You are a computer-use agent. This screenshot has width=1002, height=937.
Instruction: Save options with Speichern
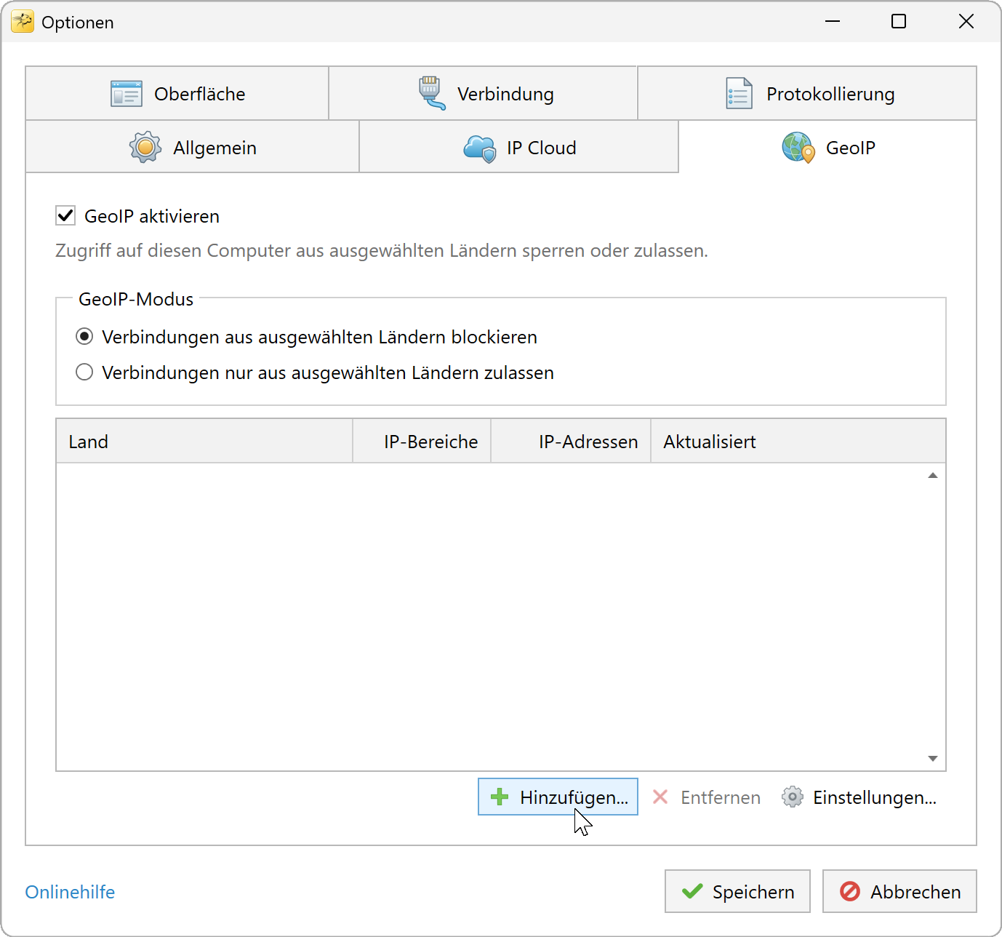pyautogui.click(x=737, y=891)
